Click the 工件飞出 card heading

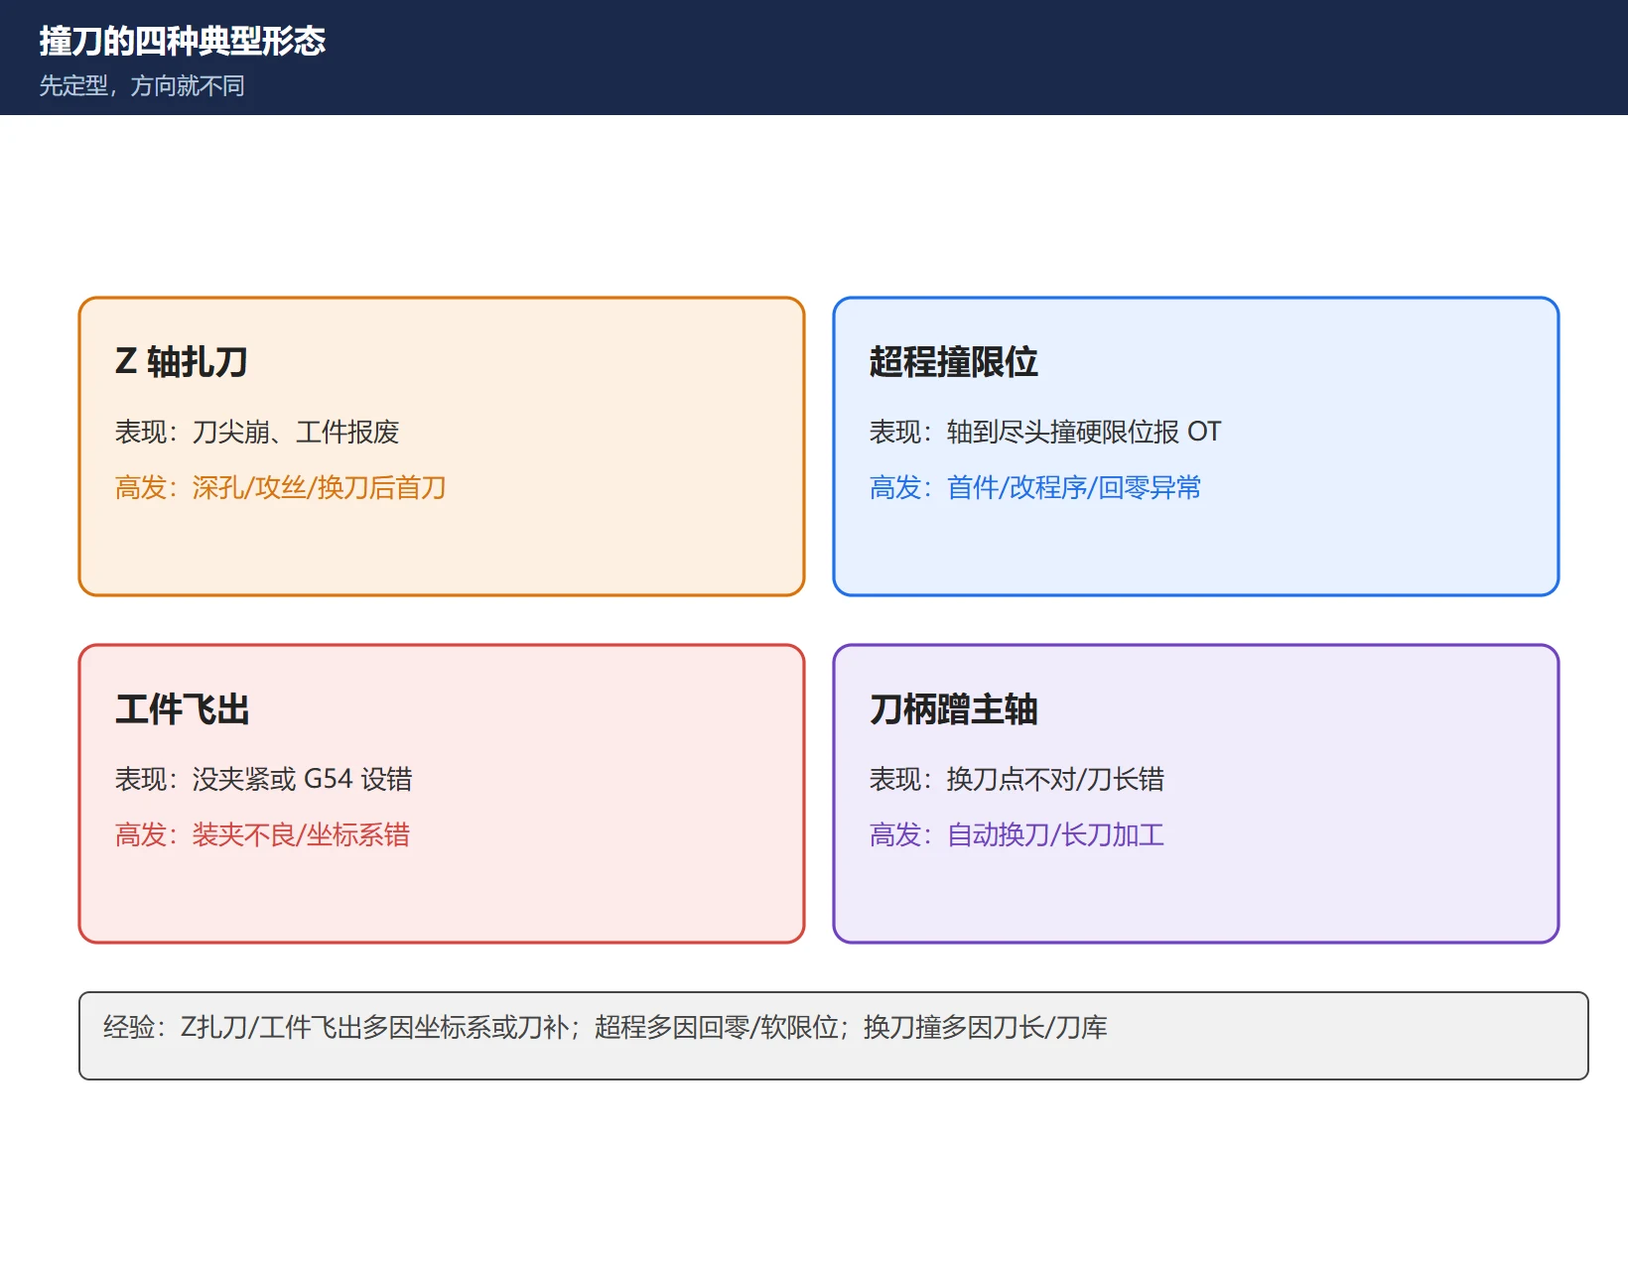[x=183, y=709]
